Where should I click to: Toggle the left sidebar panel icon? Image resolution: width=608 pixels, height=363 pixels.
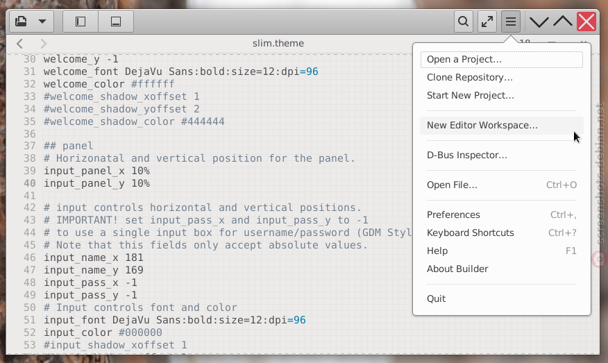click(81, 22)
